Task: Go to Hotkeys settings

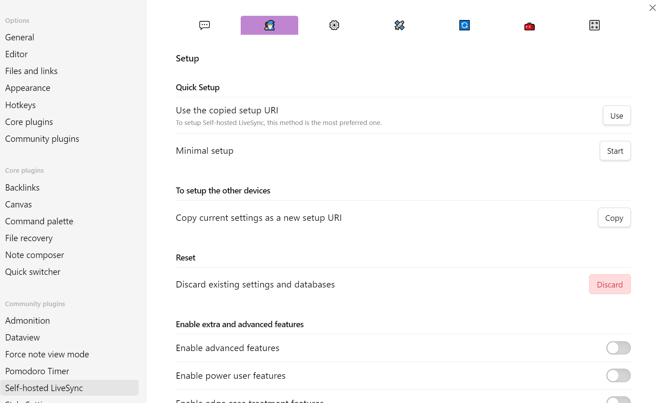Action: click(20, 105)
